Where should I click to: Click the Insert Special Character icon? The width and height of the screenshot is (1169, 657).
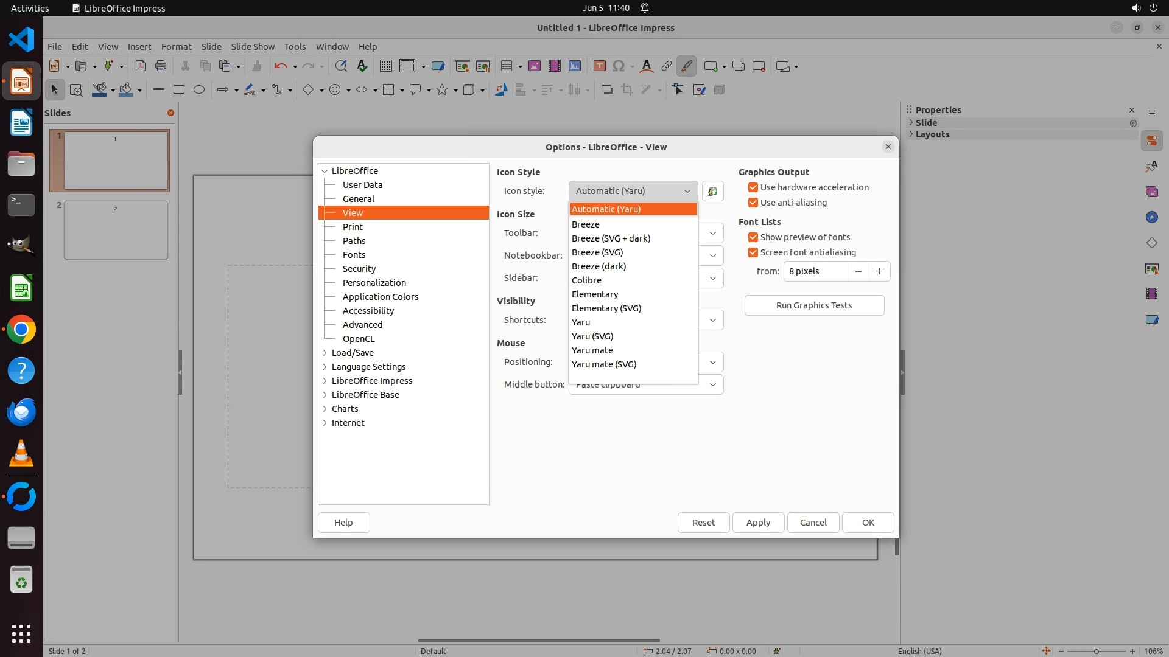coord(619,66)
